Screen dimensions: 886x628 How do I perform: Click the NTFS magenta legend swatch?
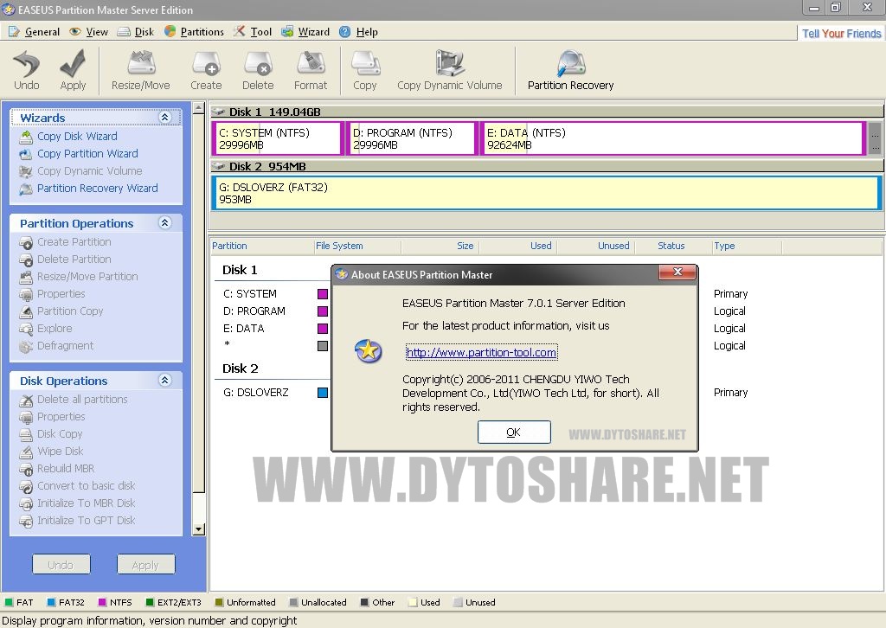(102, 602)
